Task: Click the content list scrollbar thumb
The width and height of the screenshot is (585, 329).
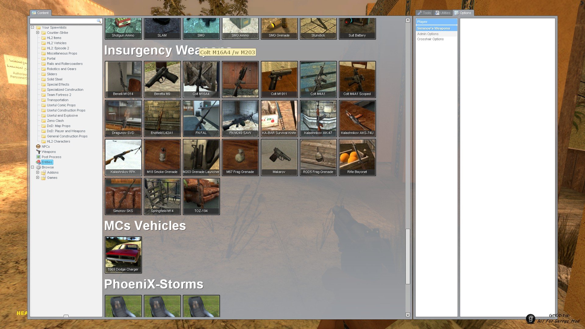Action: click(408, 256)
